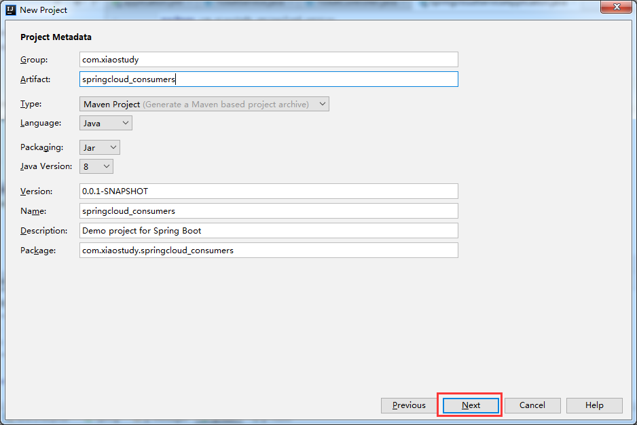Click the Packaging label
Screen dimensions: 637x425
[x=42, y=147]
